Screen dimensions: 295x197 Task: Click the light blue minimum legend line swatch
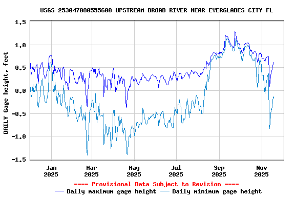[x=165, y=191]
